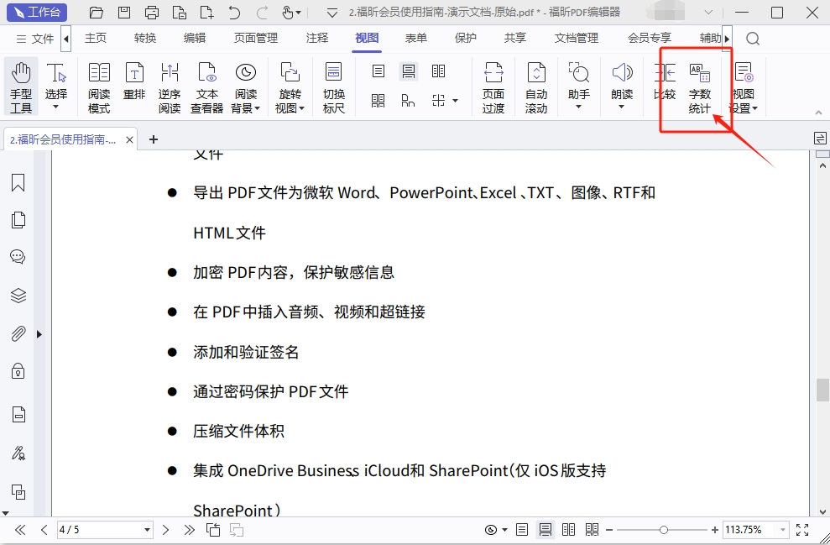Enter Read Mode (阅读模式)
Screen dimensions: 830x545
[99, 87]
